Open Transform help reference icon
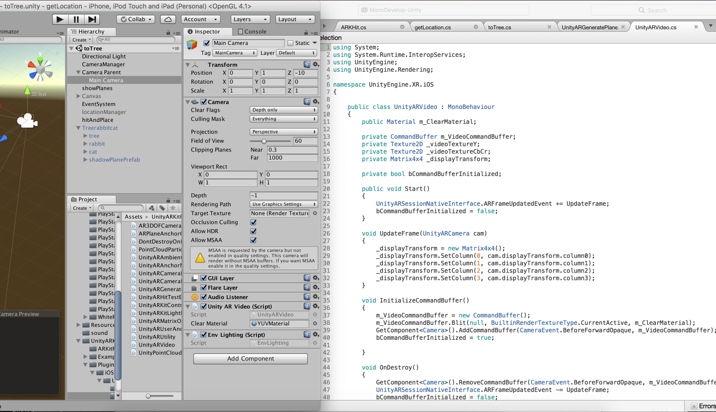This screenshot has width=716, height=412. (307, 64)
